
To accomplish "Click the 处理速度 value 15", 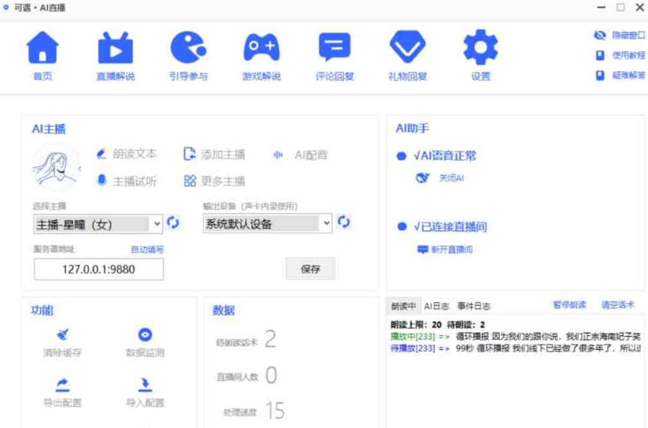I will click(275, 411).
